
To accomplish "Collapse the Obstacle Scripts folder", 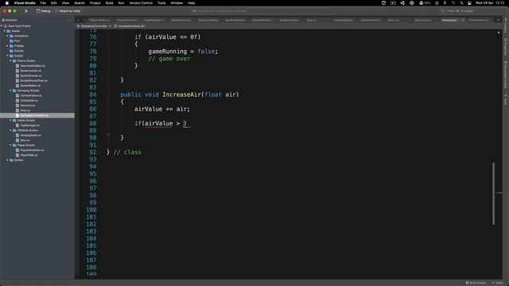I will (x=10, y=130).
